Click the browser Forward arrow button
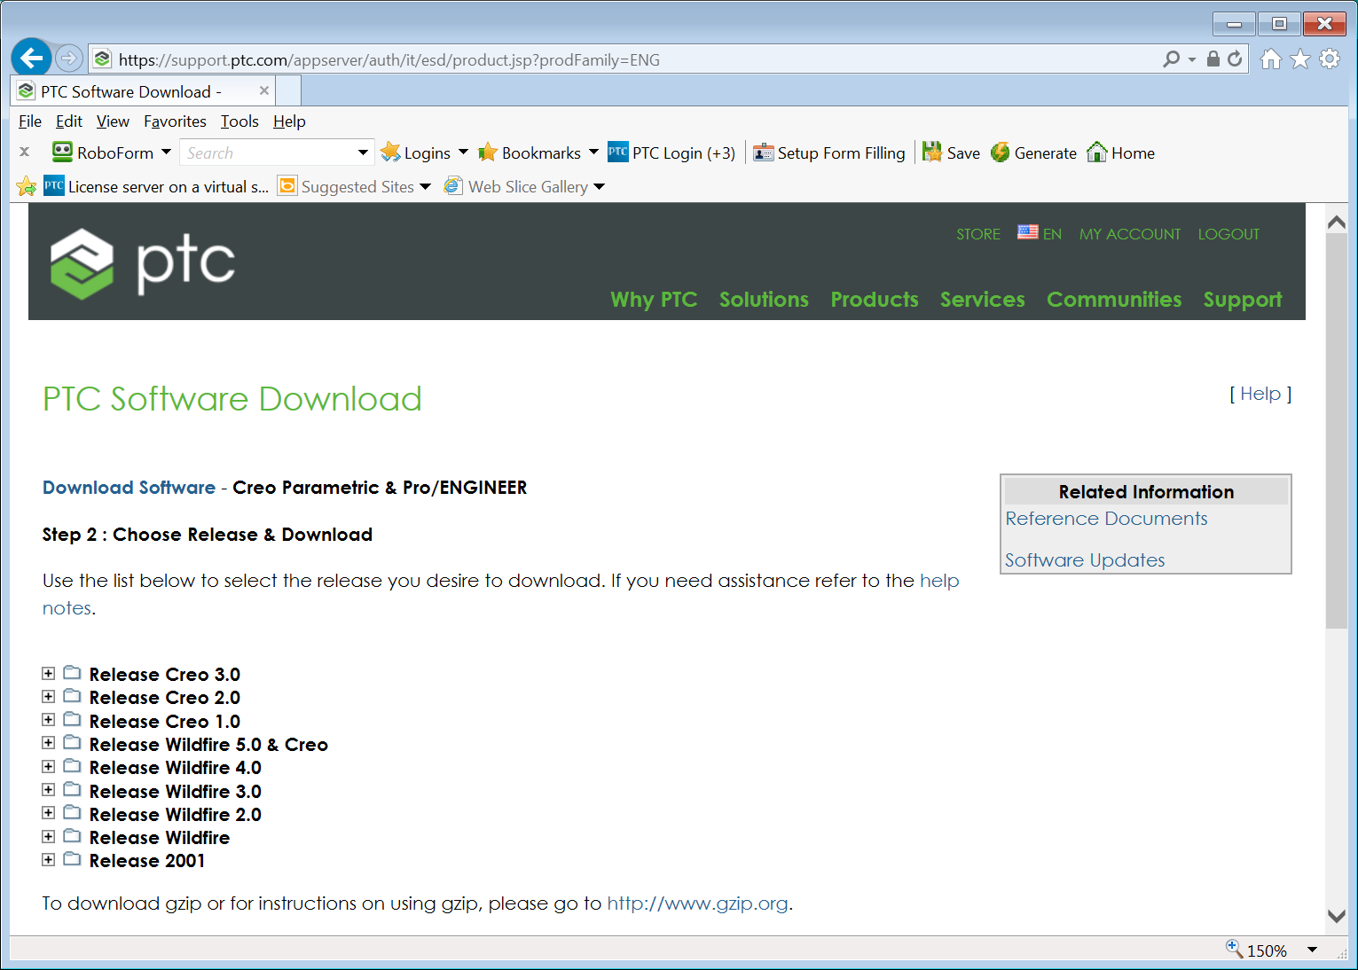 pos(68,59)
